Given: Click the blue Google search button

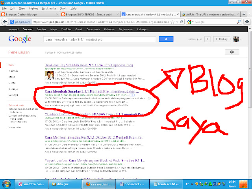Looking at the screenshot, I should point(166,39).
